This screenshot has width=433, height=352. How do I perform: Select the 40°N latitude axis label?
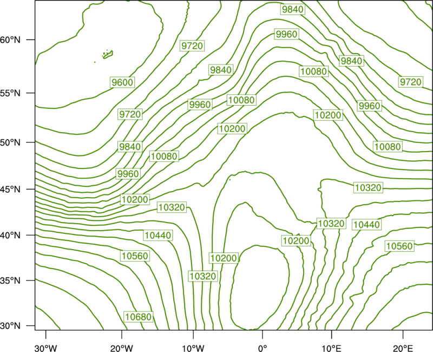[10, 236]
